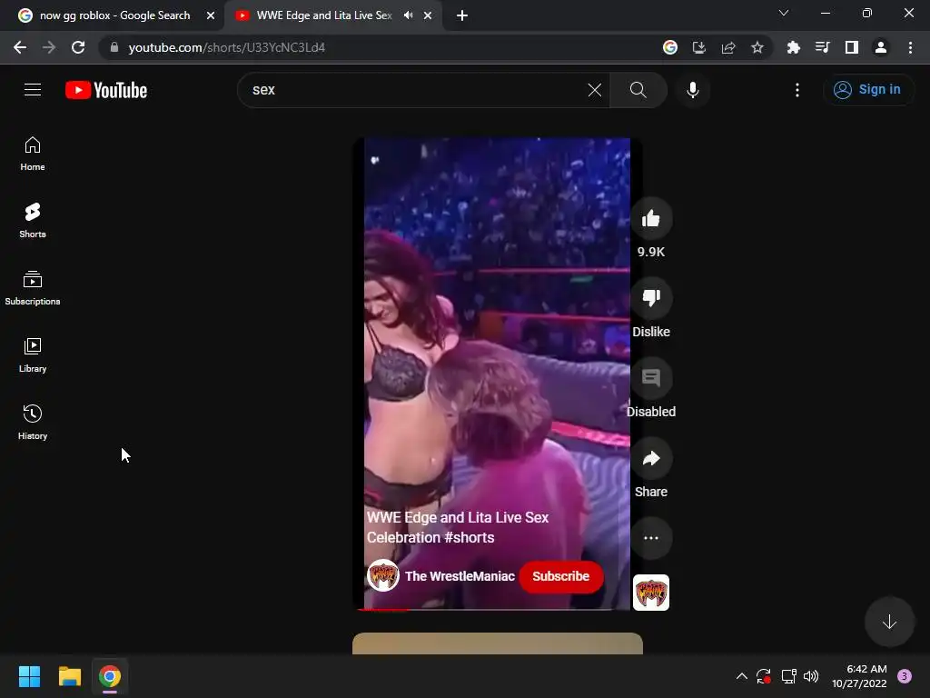Screen dimensions: 930x698
Task: Switch to now gg roblox Google tab
Action: pyautogui.click(x=113, y=15)
